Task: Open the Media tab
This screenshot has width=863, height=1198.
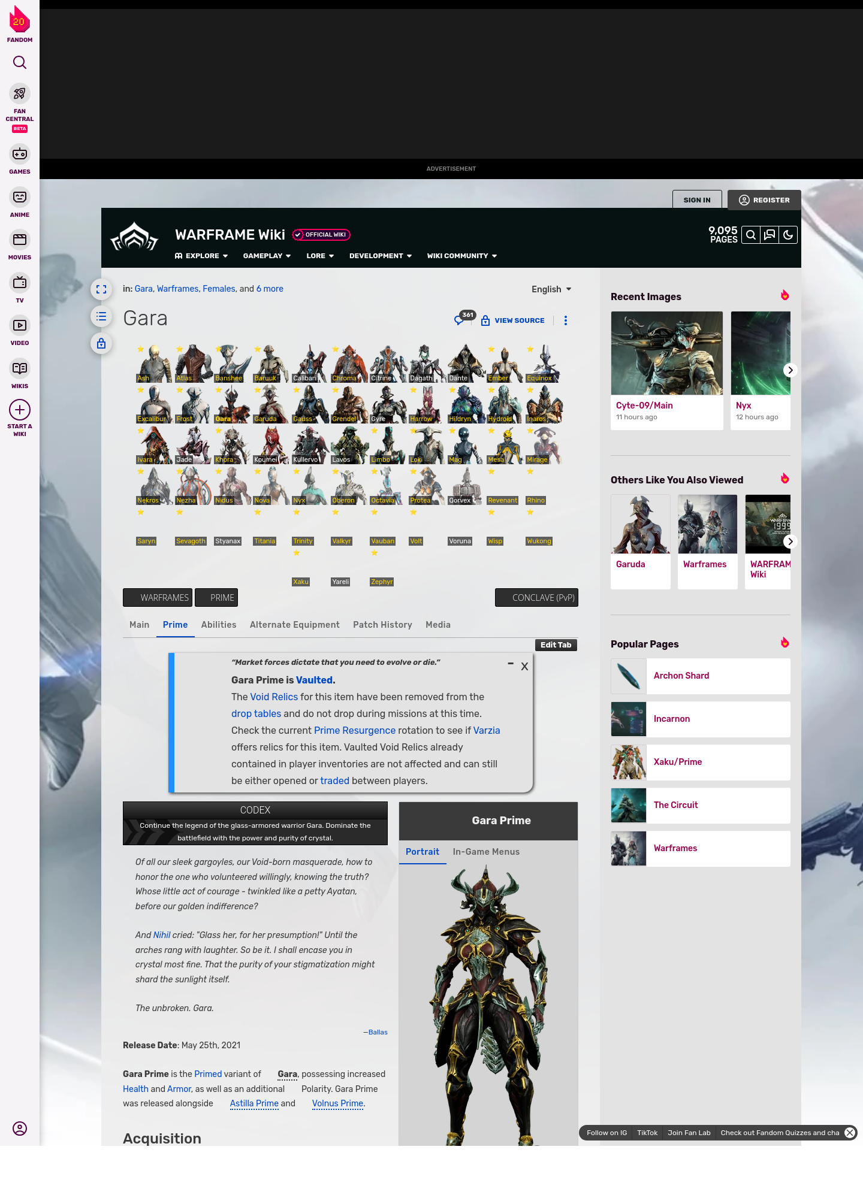Action: click(438, 625)
